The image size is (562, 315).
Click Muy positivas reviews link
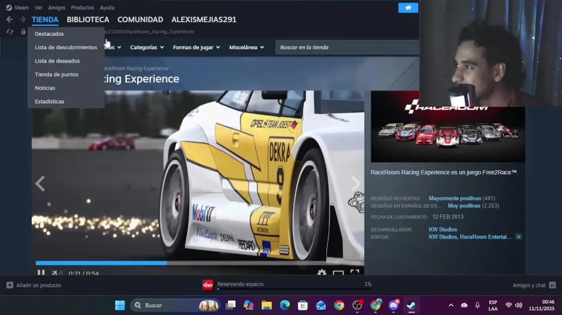click(464, 206)
